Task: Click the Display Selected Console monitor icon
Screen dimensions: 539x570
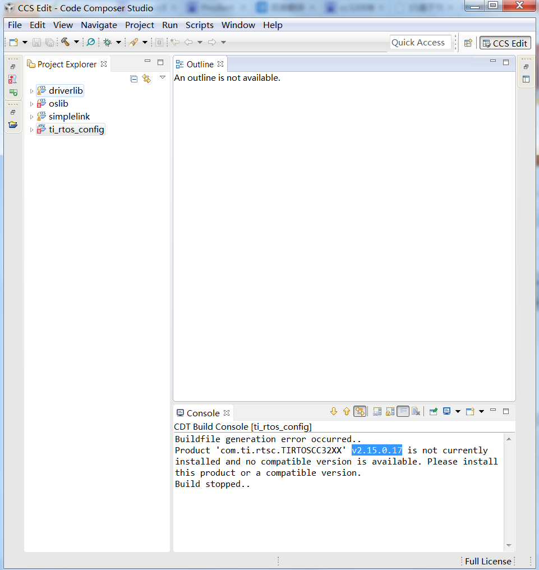Action: 446,411
